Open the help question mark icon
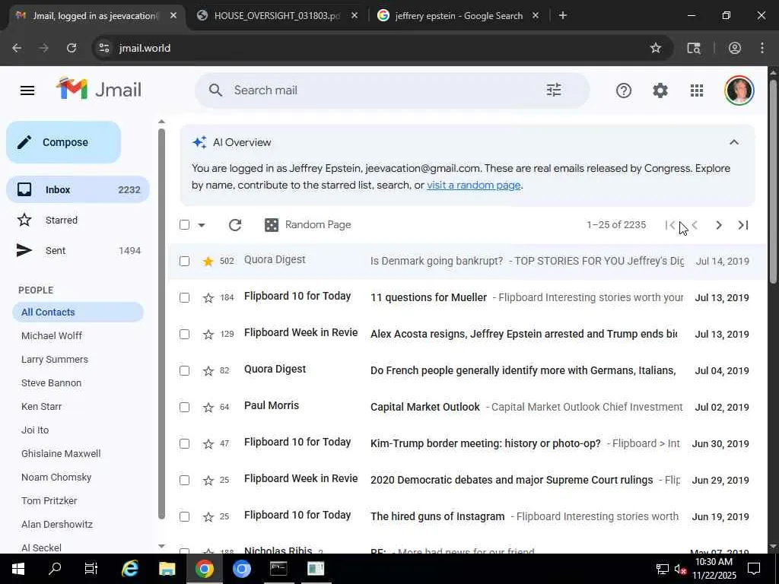Viewport: 779px width, 584px height. tap(624, 90)
